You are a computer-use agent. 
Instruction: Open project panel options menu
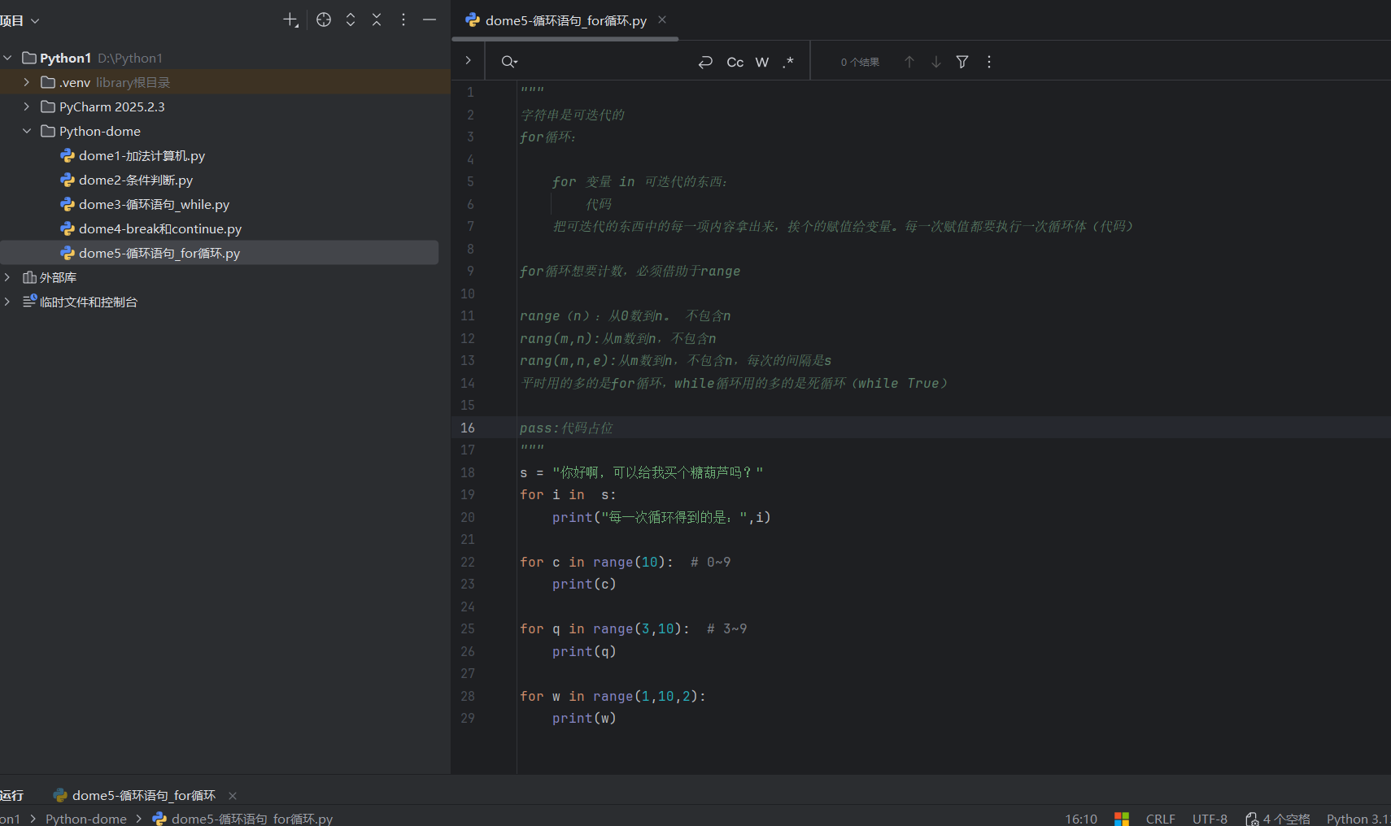pyautogui.click(x=403, y=20)
